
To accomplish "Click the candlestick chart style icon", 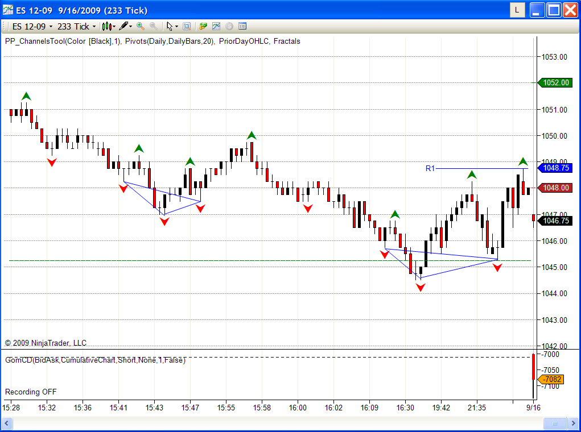I will (x=107, y=26).
